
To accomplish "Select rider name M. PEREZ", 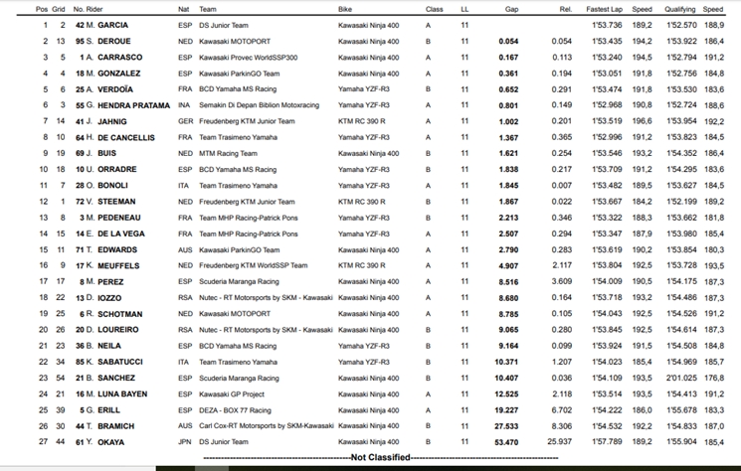I will [x=104, y=282].
